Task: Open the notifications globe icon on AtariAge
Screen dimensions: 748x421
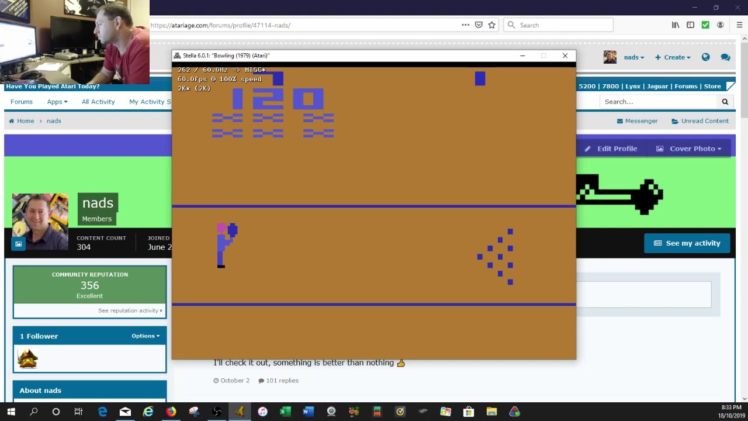Action: tap(706, 57)
